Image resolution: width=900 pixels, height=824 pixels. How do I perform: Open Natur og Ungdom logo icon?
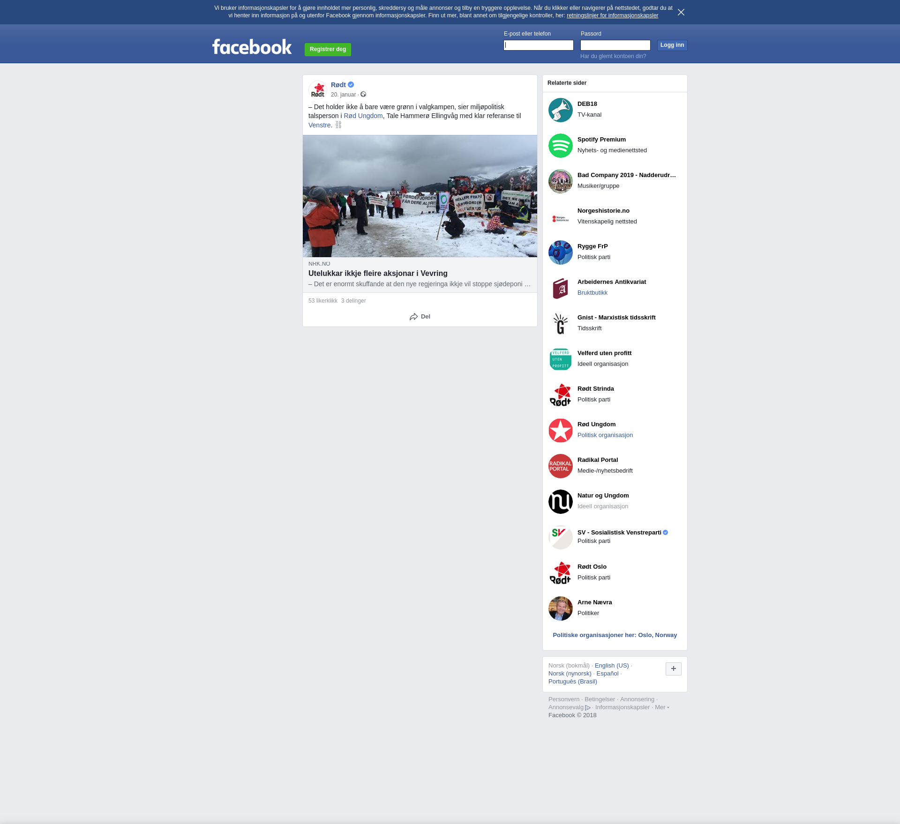[561, 502]
